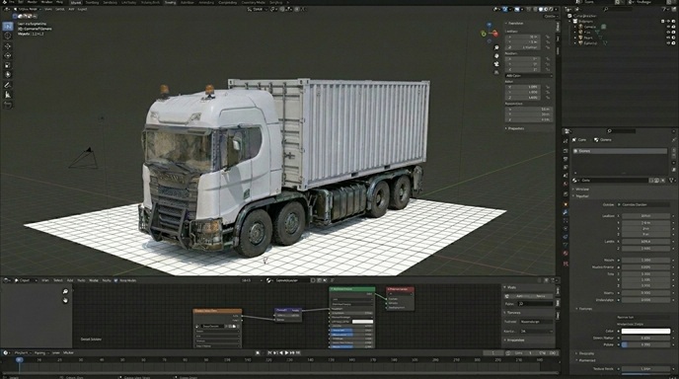Select the Select Box tool in viewport toolbar
The width and height of the screenshot is (679, 379).
(x=7, y=27)
